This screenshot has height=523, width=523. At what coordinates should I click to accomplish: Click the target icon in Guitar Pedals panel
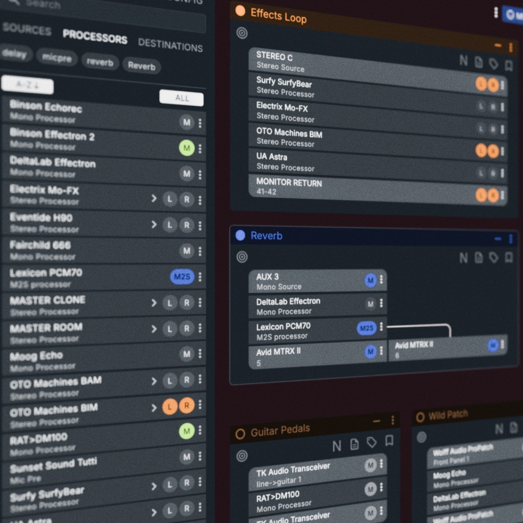pyautogui.click(x=242, y=456)
